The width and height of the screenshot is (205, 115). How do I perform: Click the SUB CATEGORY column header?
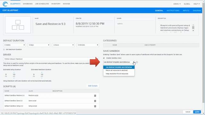tap(150, 45)
